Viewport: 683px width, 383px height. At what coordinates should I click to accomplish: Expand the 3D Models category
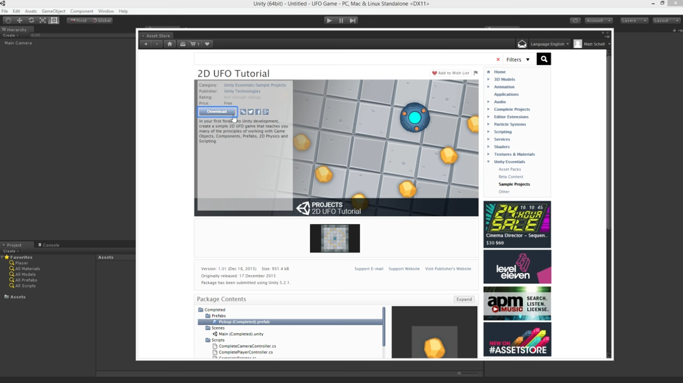[x=488, y=79]
